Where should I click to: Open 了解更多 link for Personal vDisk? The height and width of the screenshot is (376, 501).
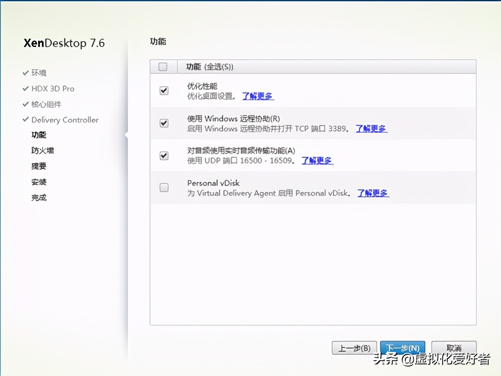[x=373, y=193]
